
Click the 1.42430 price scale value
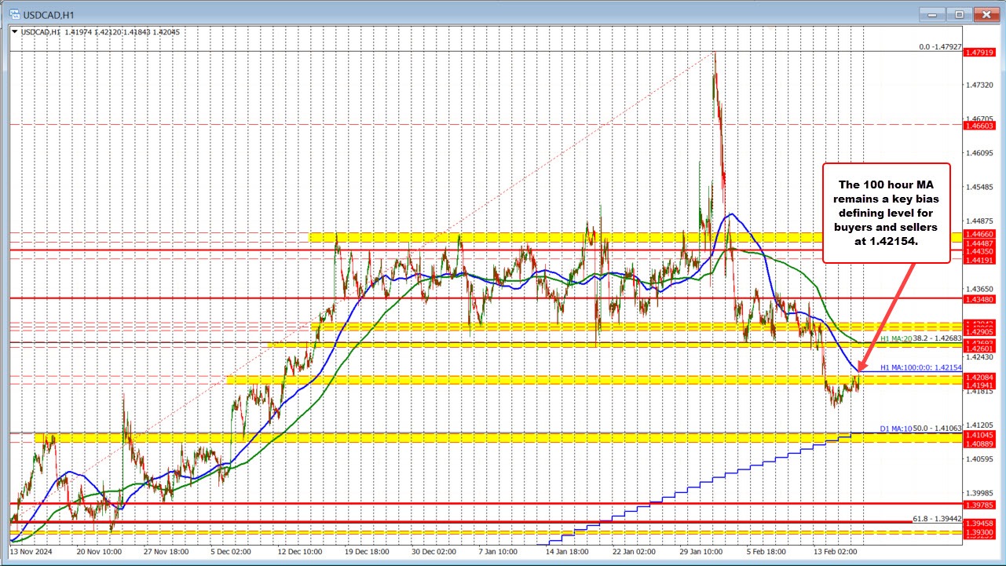tap(979, 357)
